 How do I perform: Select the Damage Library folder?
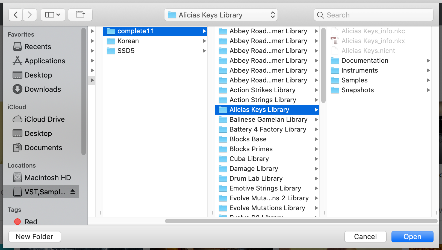(x=267, y=169)
